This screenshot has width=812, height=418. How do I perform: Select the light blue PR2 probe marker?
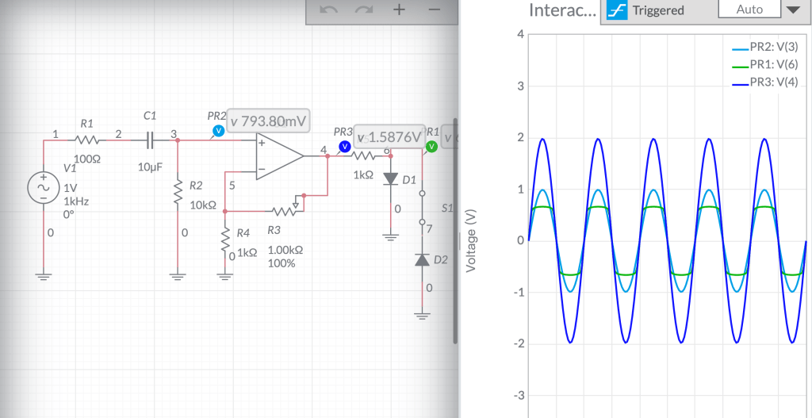tap(219, 130)
